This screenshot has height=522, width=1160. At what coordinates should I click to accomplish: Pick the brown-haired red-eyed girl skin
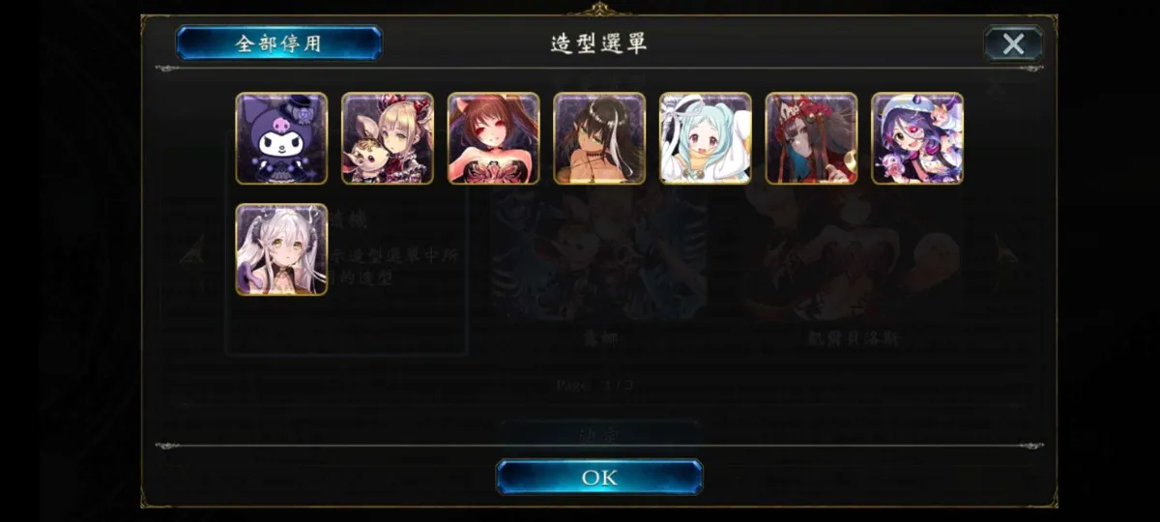tap(493, 138)
